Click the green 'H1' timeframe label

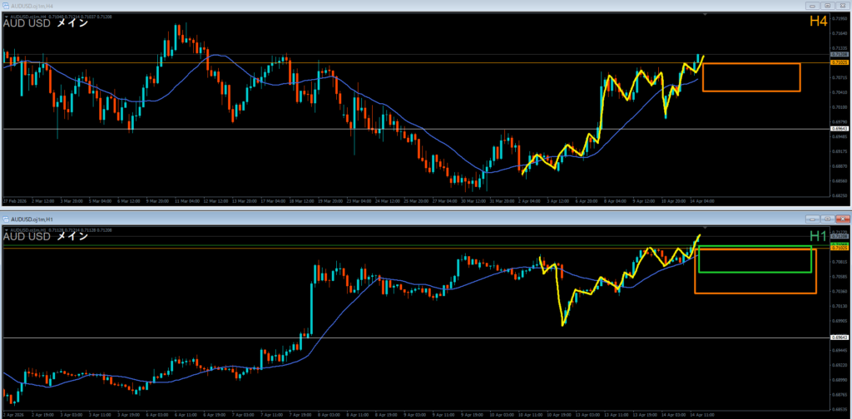[819, 235]
